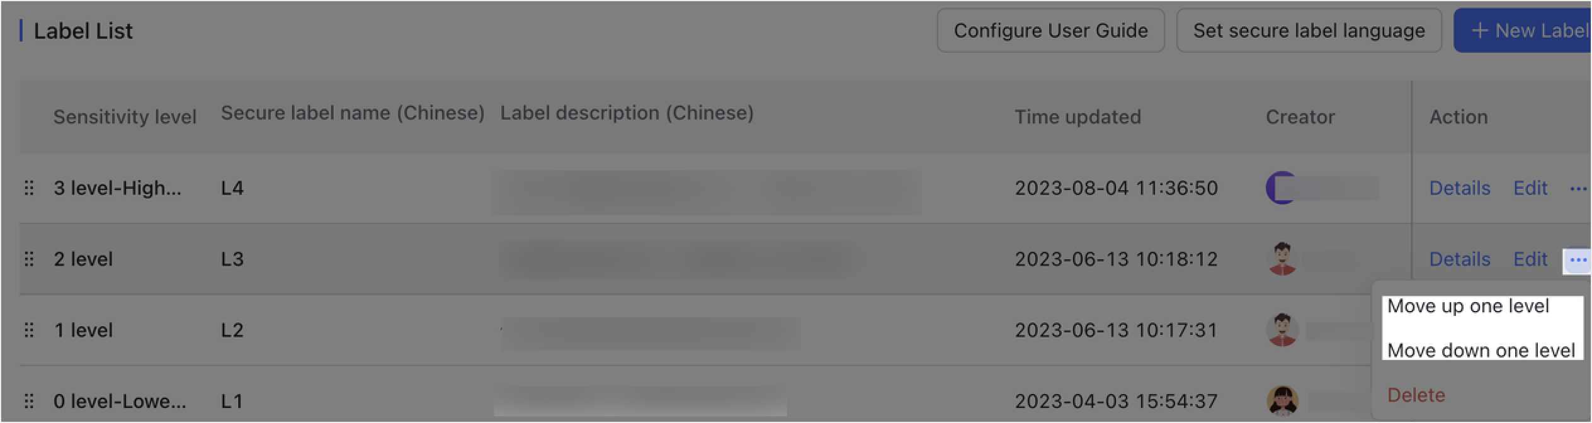
Task: Open the more actions menu for the L4 row
Action: click(1579, 188)
